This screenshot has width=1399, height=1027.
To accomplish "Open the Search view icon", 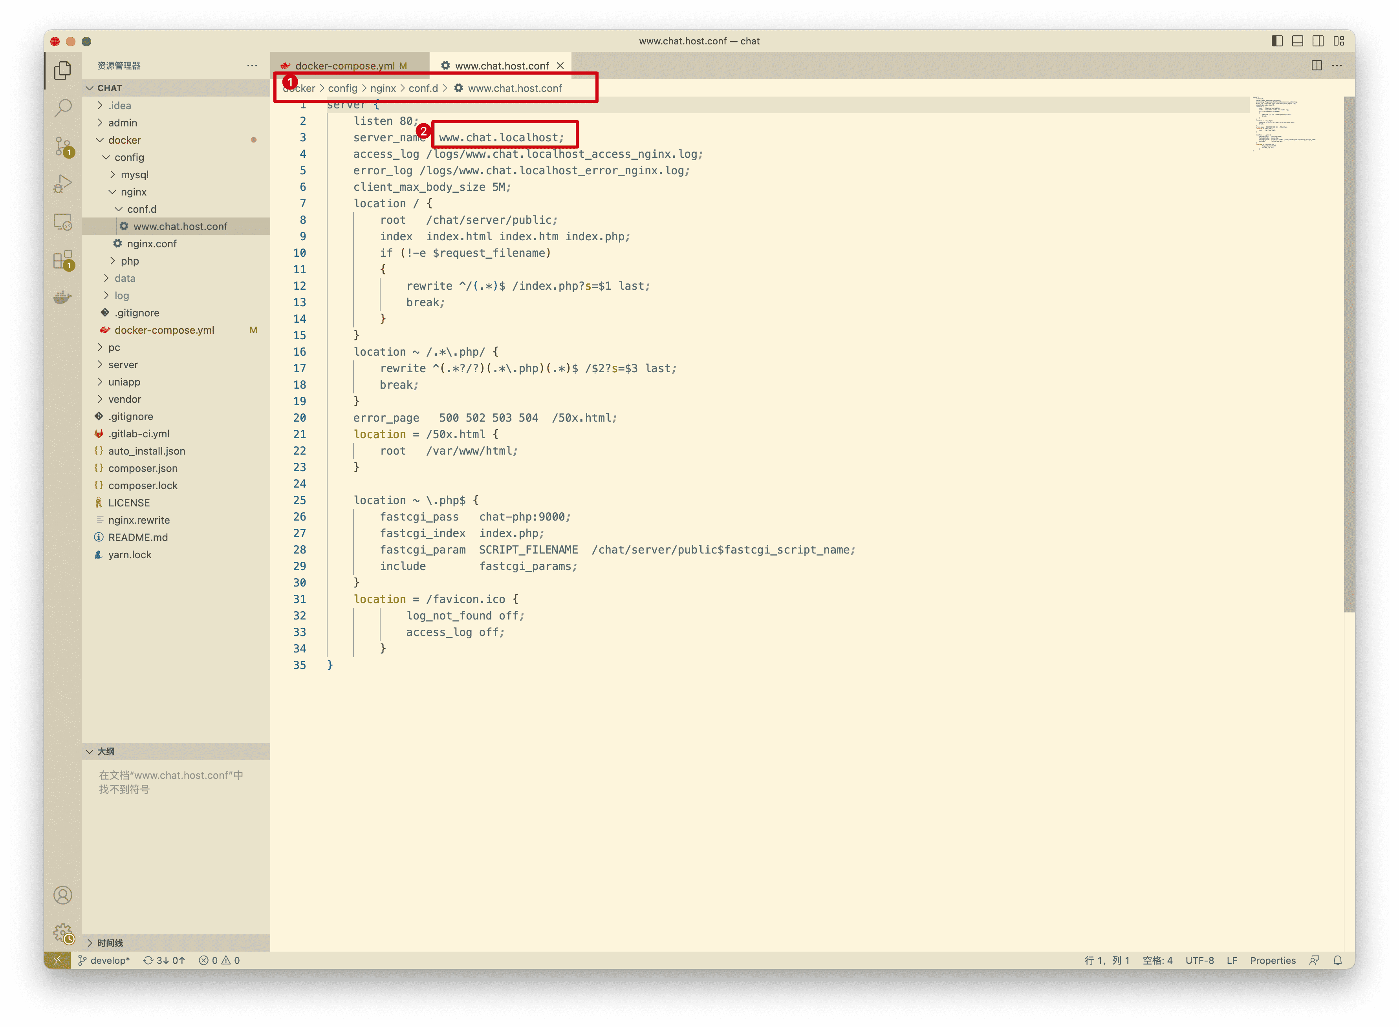I will point(63,108).
